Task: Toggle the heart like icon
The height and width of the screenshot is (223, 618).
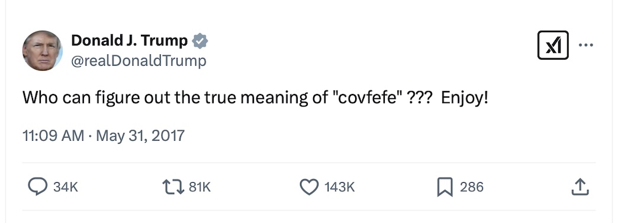Action: click(309, 187)
